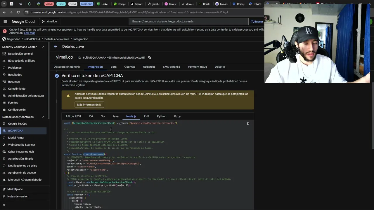Click the Más información button
The width and height of the screenshot is (374, 210).
point(89,105)
